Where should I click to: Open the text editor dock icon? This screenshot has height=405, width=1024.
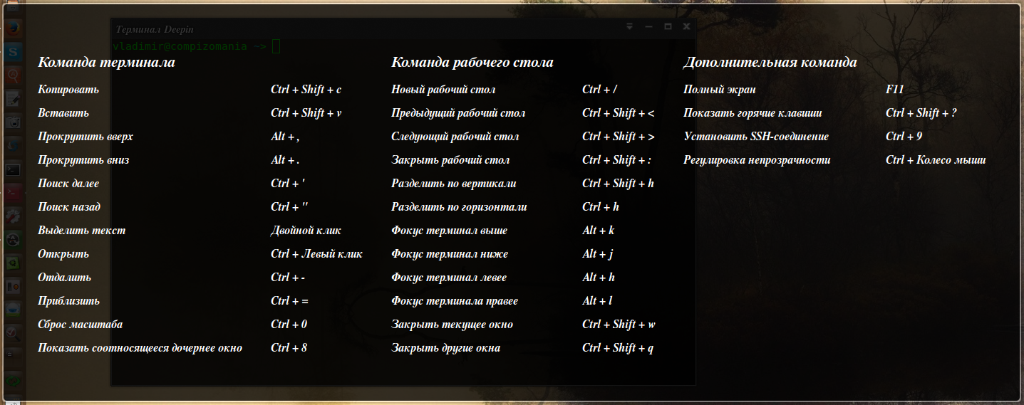(x=13, y=99)
